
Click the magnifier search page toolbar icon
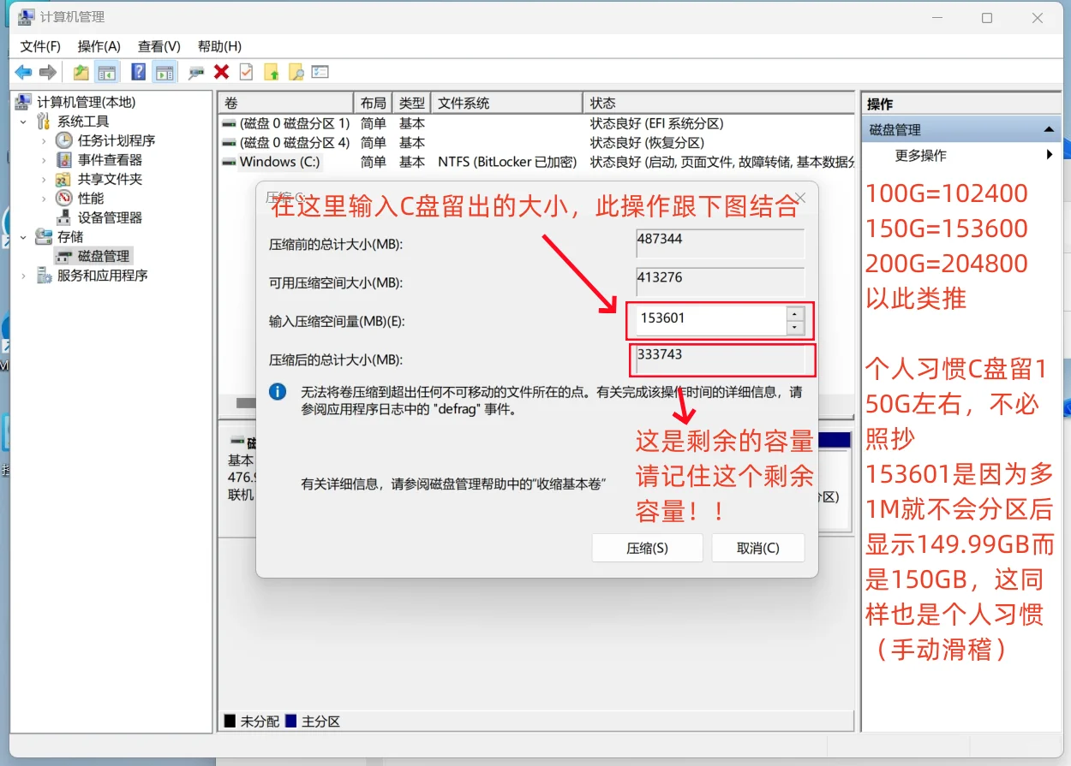pos(296,73)
